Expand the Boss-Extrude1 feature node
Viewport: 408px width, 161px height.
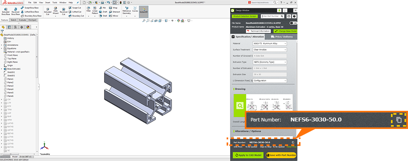[2, 69]
